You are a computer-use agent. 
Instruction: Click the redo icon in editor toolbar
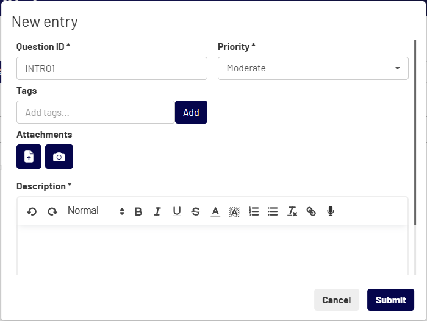coord(52,211)
